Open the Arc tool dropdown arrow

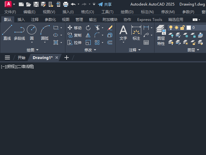point(45,42)
